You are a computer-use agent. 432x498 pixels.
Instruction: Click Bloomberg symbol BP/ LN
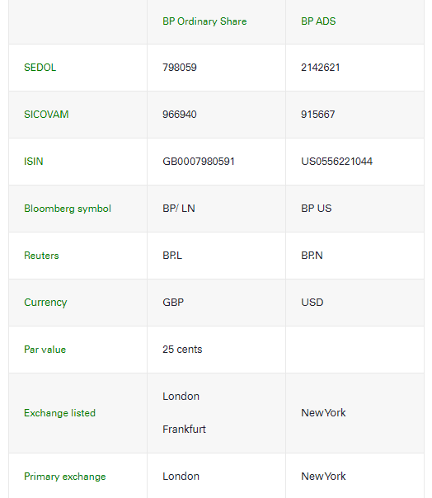(179, 209)
